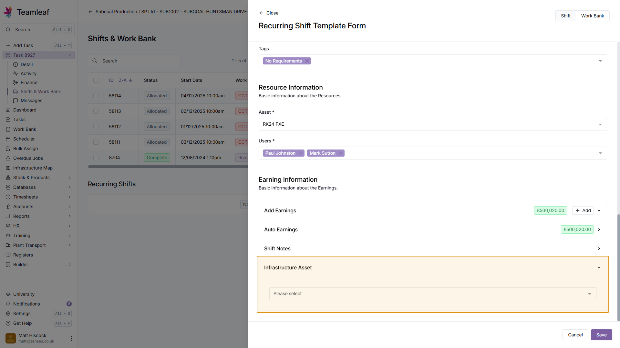Remove Paul Johnston user tag

tap(301, 153)
